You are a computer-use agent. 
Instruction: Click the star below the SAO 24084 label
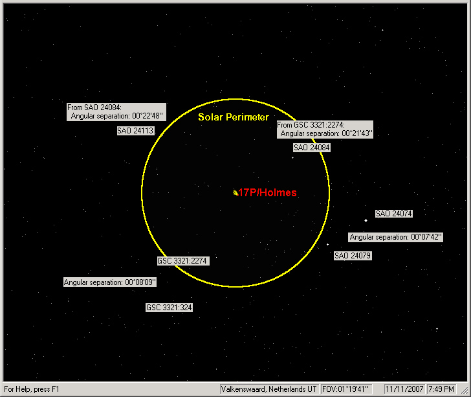[x=292, y=157]
